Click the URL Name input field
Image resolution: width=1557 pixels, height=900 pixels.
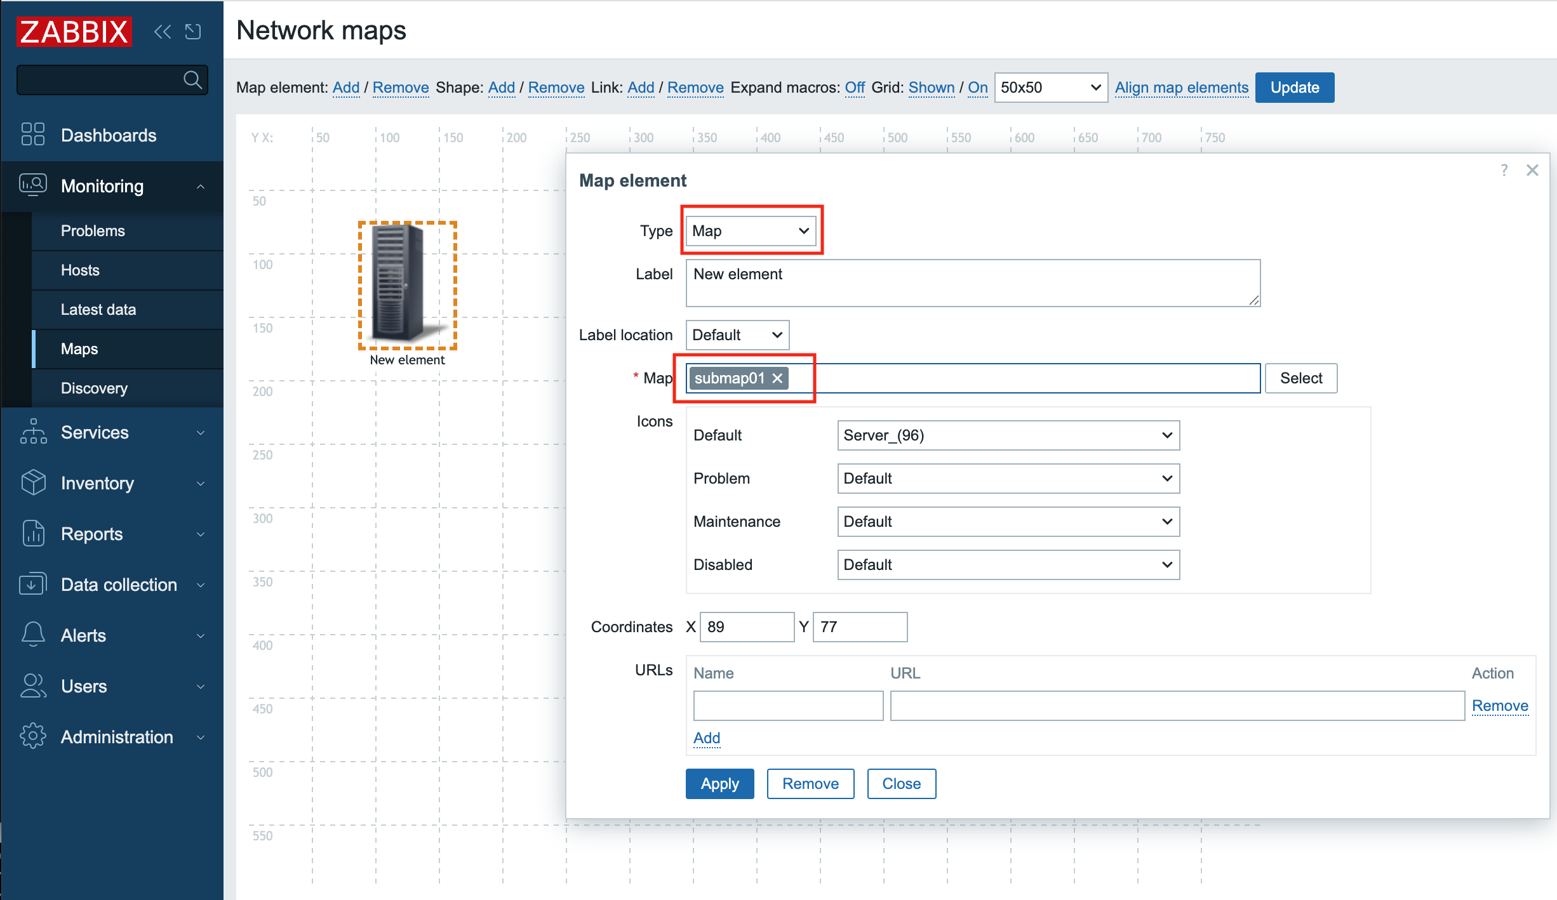point(788,706)
